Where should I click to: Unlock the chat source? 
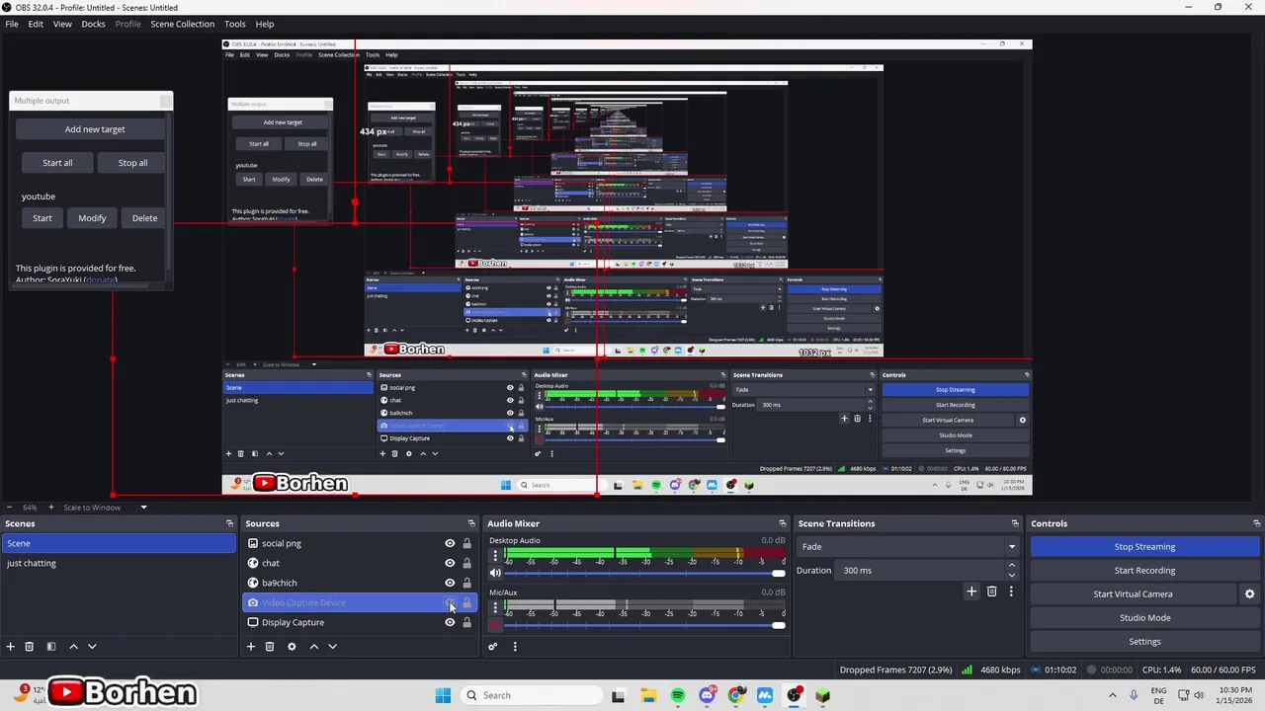click(467, 563)
